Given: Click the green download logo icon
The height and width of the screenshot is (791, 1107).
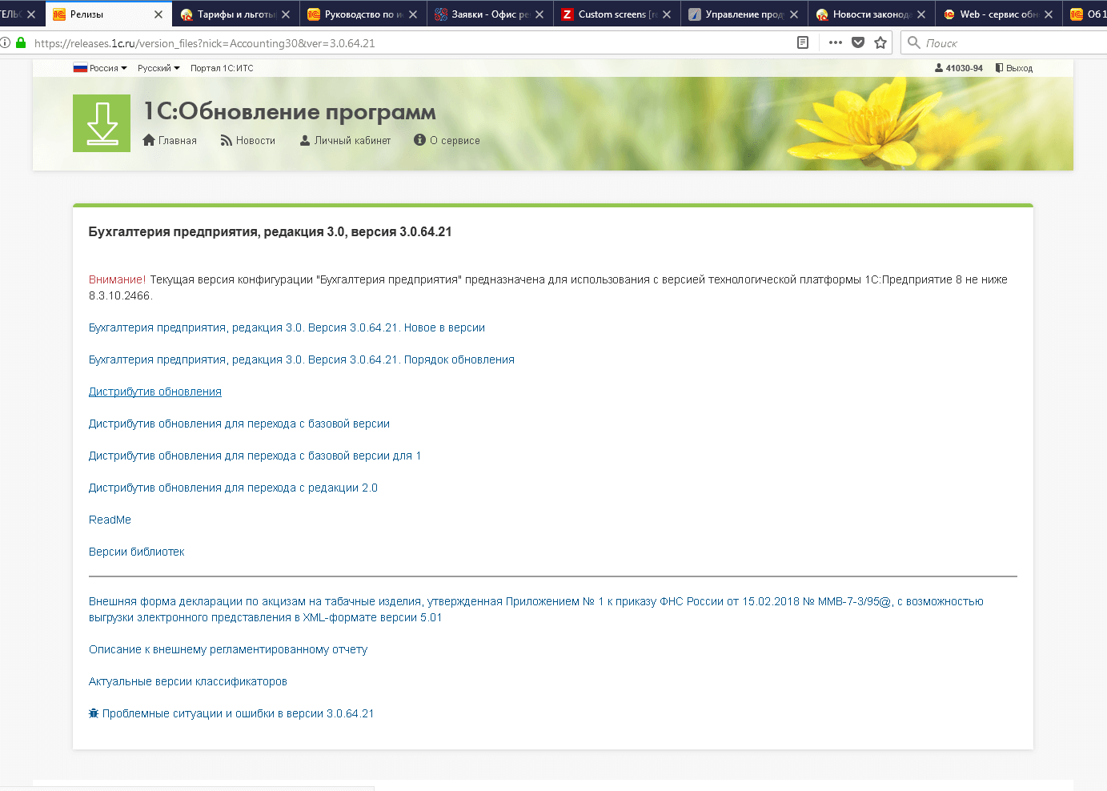Looking at the screenshot, I should point(102,123).
